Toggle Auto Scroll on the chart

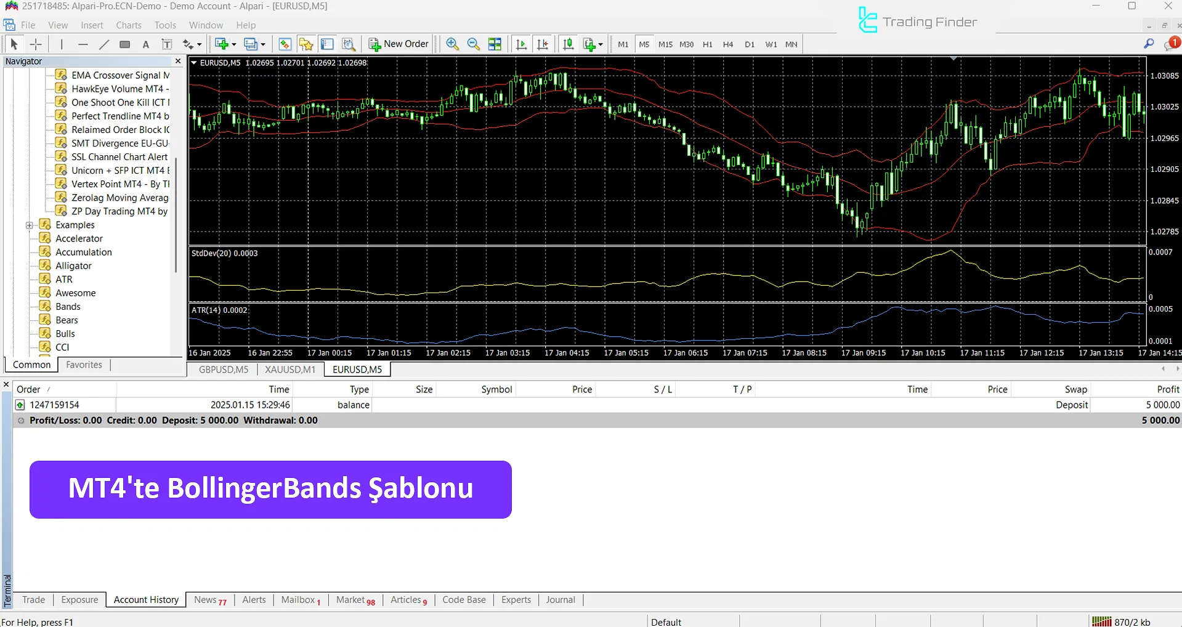click(x=521, y=44)
